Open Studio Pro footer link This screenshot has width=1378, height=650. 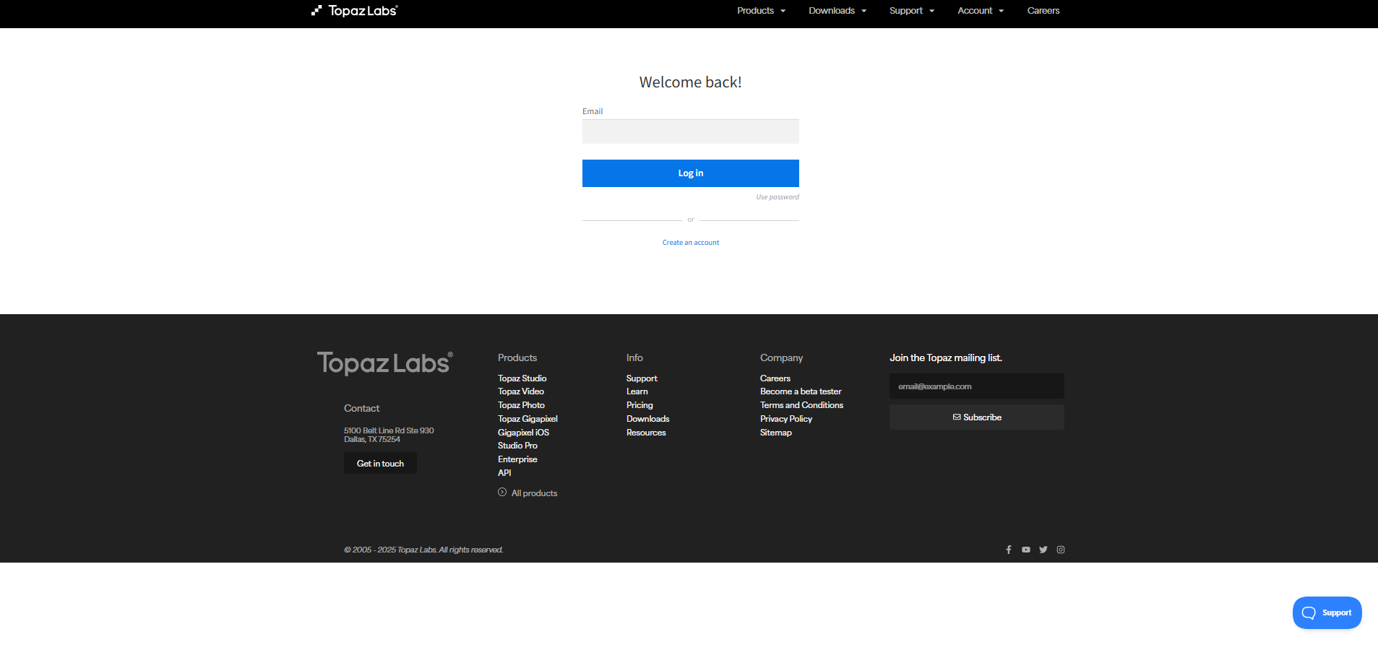tap(517, 446)
